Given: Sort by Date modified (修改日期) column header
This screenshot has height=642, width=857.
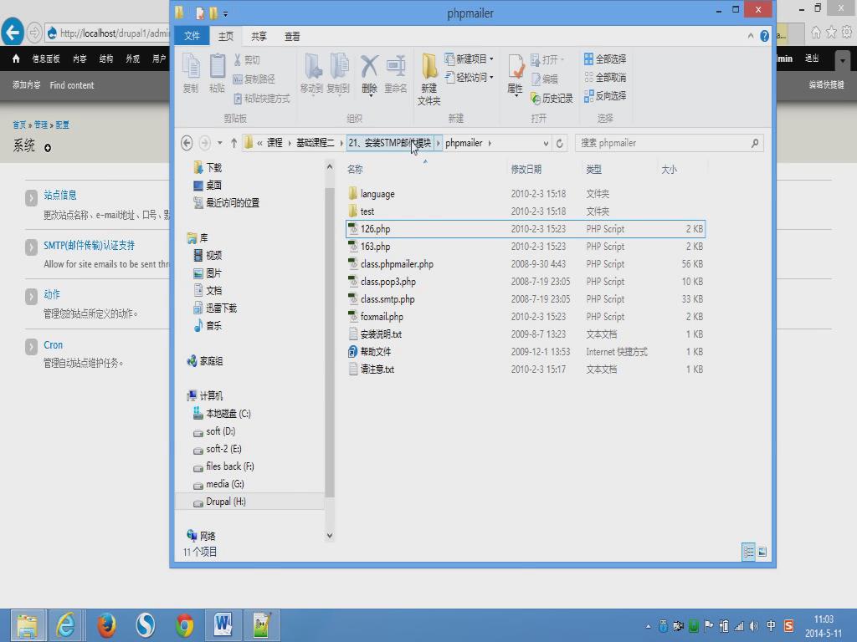Looking at the screenshot, I should 526,169.
